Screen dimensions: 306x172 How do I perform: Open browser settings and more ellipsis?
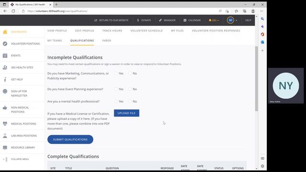click(x=262, y=11)
